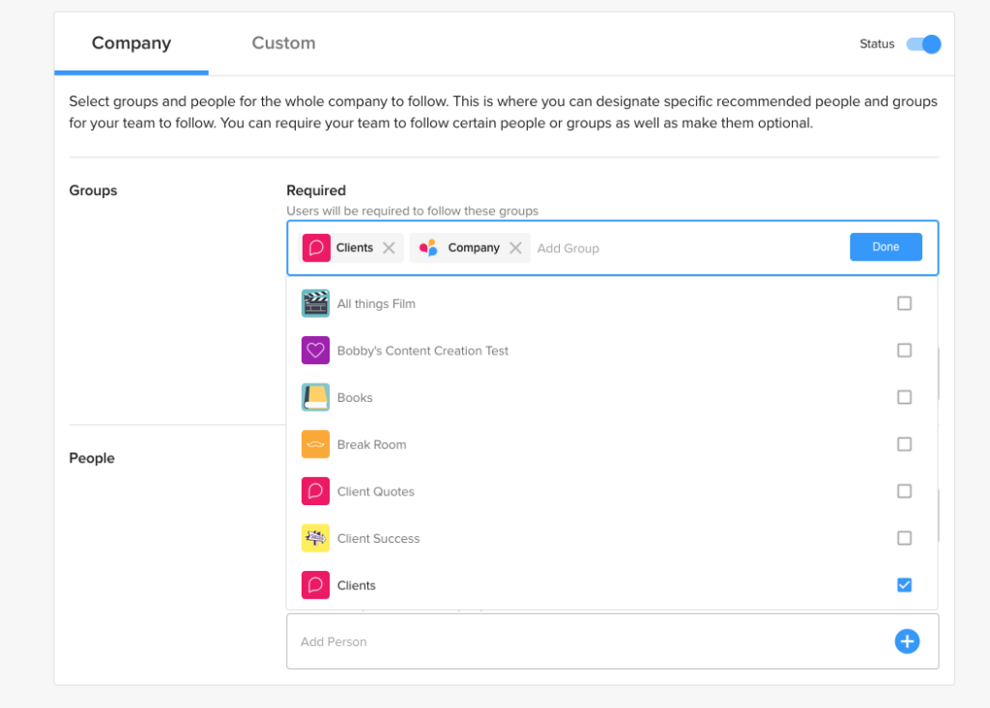
Task: Click the Books group icon
Action: point(315,397)
